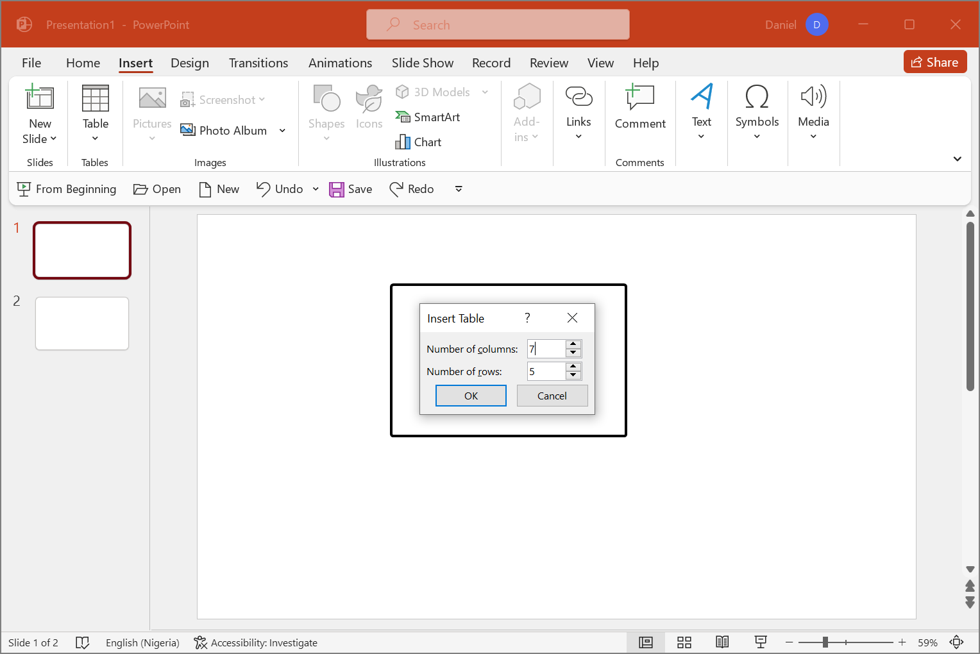Image resolution: width=980 pixels, height=654 pixels.
Task: Expand the Table dropdown in ribbon
Action: 95,138
